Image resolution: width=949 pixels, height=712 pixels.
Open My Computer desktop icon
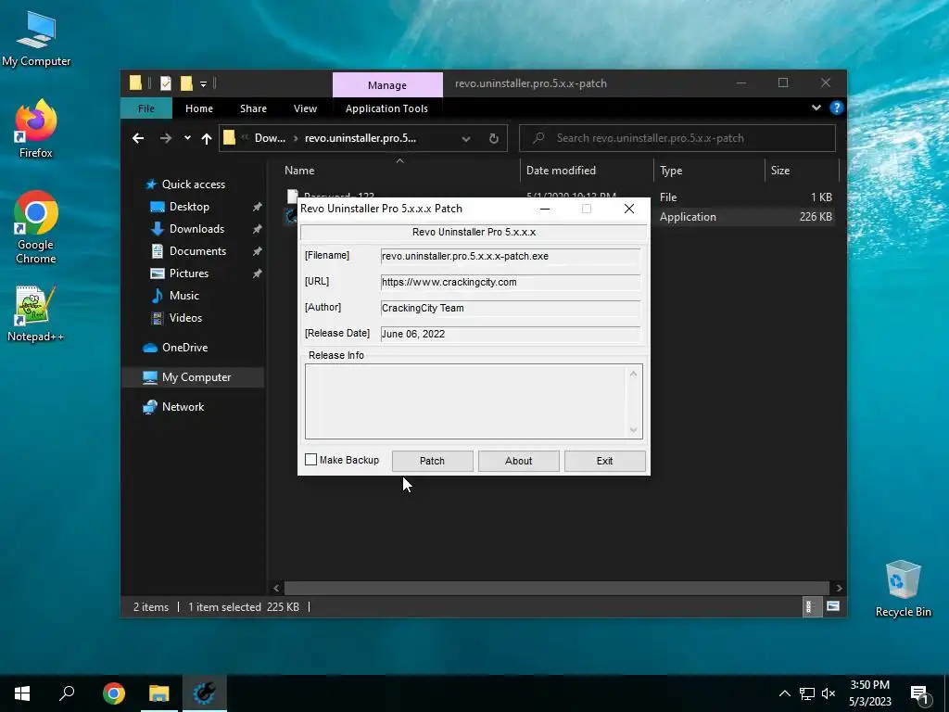(x=36, y=38)
